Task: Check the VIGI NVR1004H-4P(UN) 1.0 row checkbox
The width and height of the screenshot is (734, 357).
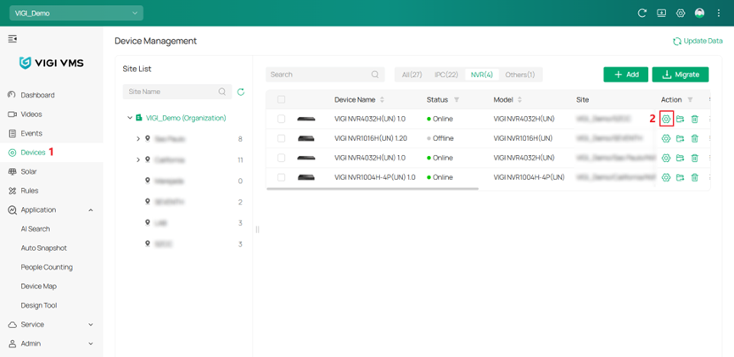Action: (x=281, y=177)
